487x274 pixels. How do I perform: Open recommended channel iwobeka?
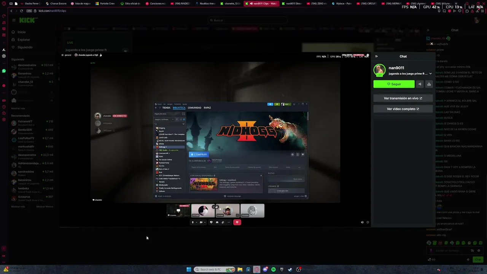32,190
